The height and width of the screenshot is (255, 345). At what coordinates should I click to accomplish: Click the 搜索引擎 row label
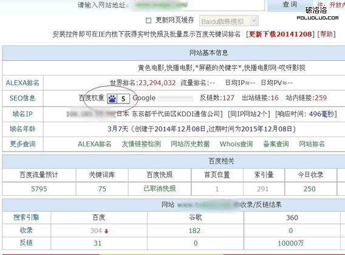tap(26, 217)
